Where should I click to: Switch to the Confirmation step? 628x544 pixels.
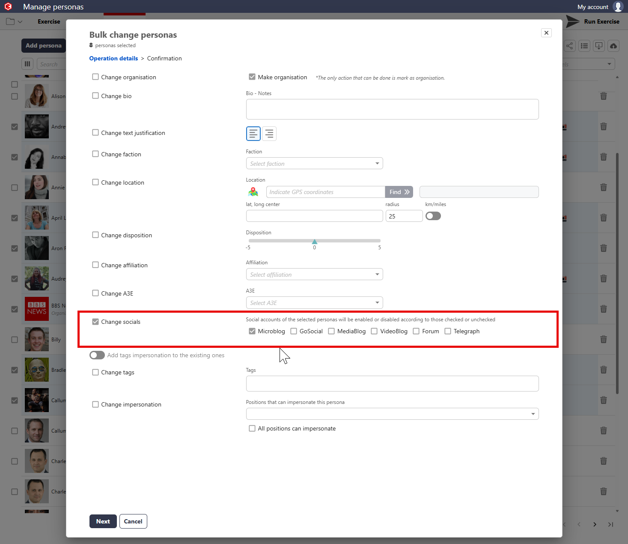[164, 58]
